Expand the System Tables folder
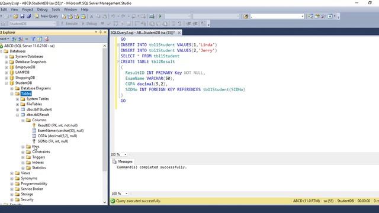This screenshot has width=379, height=213. click(x=17, y=99)
